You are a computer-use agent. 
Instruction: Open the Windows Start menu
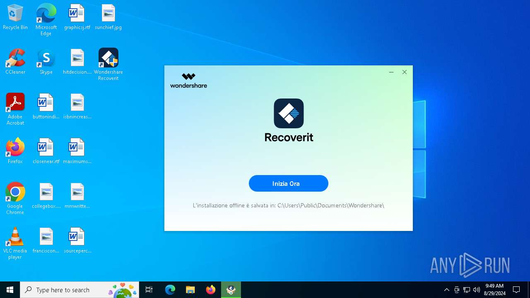(10, 290)
